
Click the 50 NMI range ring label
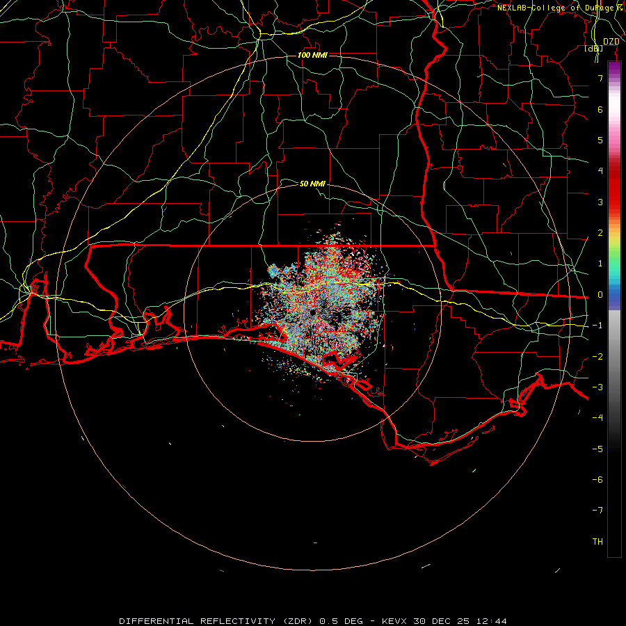pos(312,184)
